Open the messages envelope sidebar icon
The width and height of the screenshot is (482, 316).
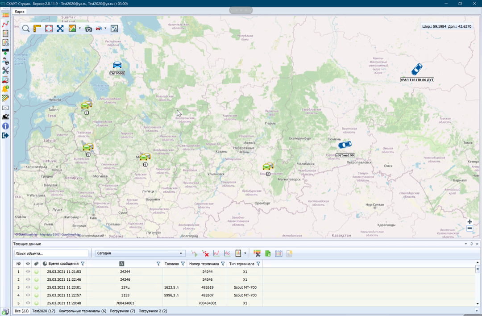coord(5,108)
